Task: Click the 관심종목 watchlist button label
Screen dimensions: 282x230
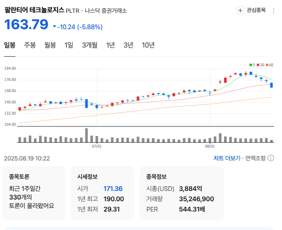Action: tap(256, 10)
